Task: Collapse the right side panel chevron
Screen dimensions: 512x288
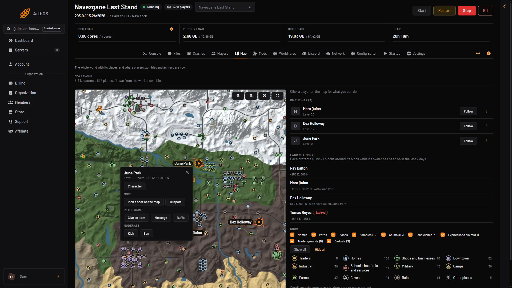Action: pos(505,6)
